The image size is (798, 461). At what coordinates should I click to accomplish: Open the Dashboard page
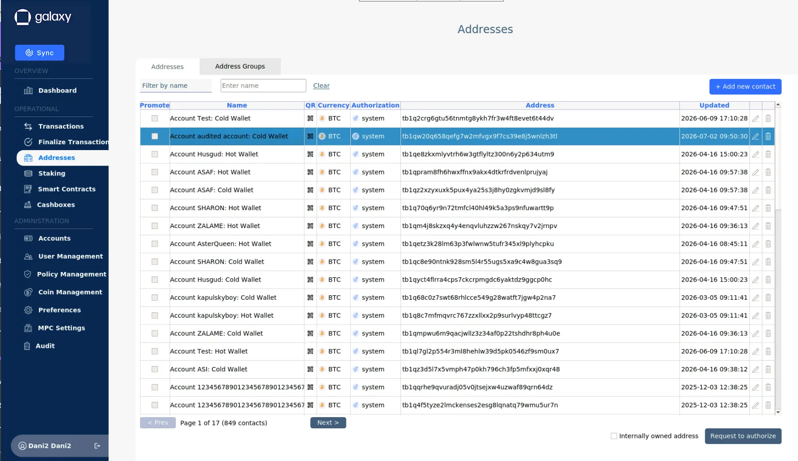click(x=58, y=91)
